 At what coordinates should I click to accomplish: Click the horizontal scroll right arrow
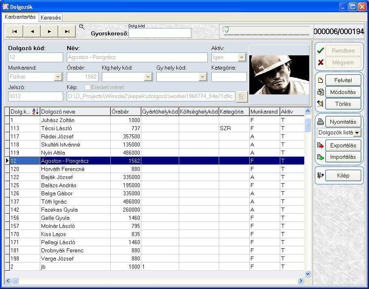click(x=301, y=280)
